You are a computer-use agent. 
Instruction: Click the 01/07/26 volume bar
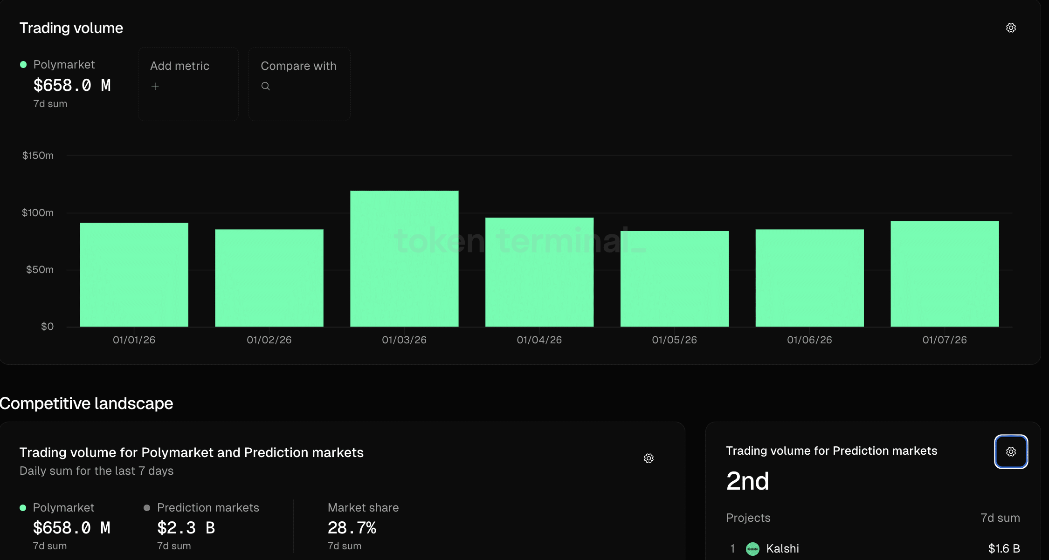(945, 274)
